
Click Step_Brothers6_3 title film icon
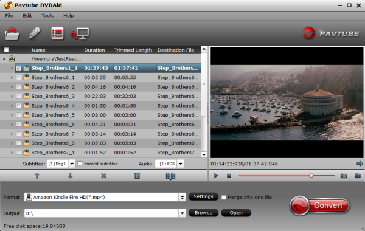coord(26,96)
